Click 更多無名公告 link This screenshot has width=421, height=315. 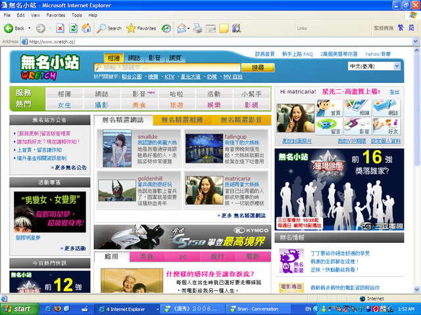[69, 168]
